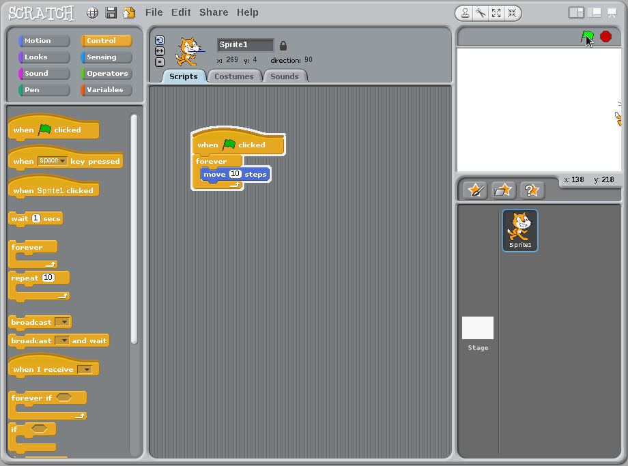Switch to the Sounds tab
The image size is (628, 466).
tap(285, 76)
